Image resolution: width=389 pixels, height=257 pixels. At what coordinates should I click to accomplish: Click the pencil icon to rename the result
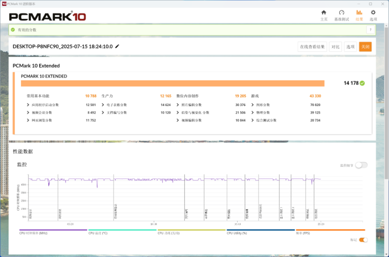[118, 47]
